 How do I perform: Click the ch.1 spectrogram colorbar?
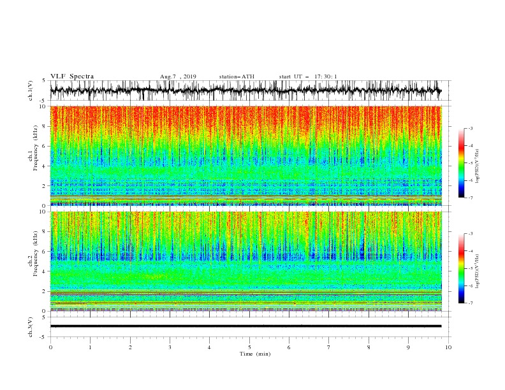461,163
